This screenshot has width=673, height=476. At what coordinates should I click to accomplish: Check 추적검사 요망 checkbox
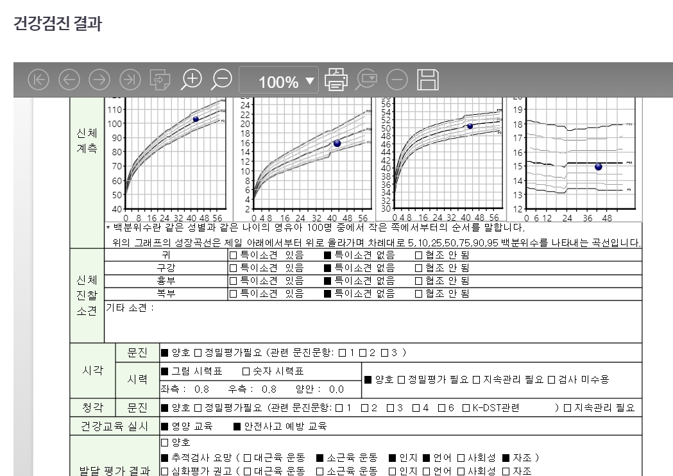click(x=165, y=459)
